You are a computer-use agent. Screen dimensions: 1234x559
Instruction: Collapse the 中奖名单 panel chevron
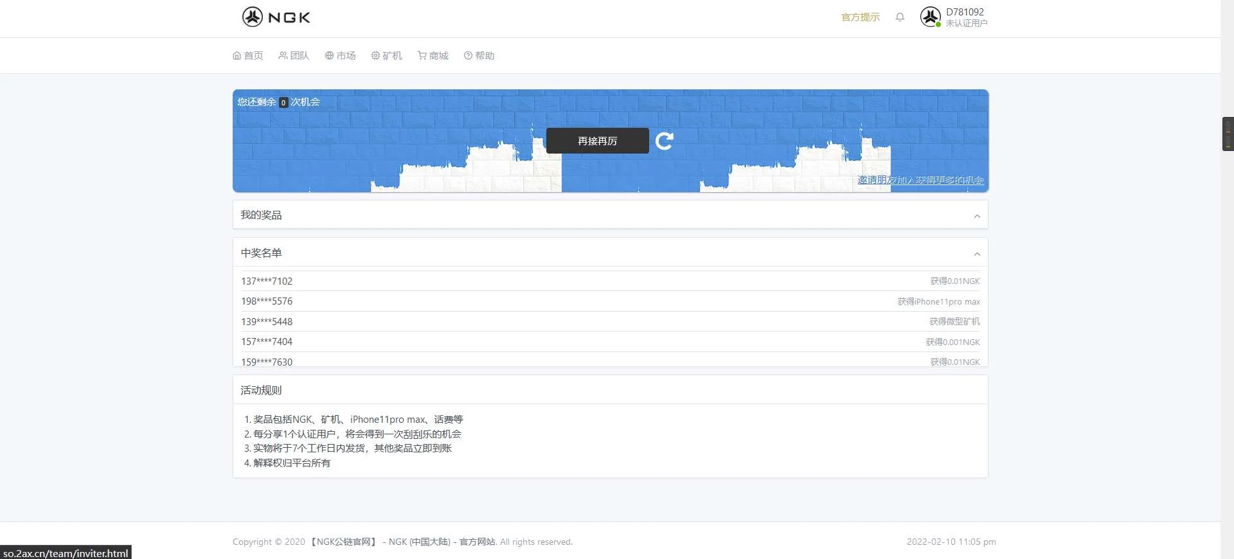[x=977, y=254]
